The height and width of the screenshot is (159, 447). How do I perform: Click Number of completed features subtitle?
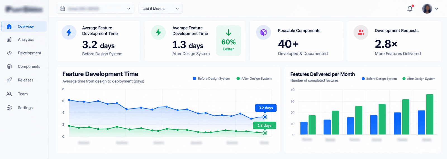314,80
